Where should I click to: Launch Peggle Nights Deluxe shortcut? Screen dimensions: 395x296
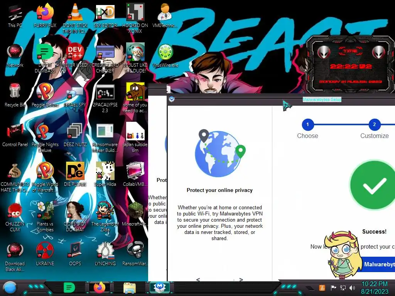point(45,138)
